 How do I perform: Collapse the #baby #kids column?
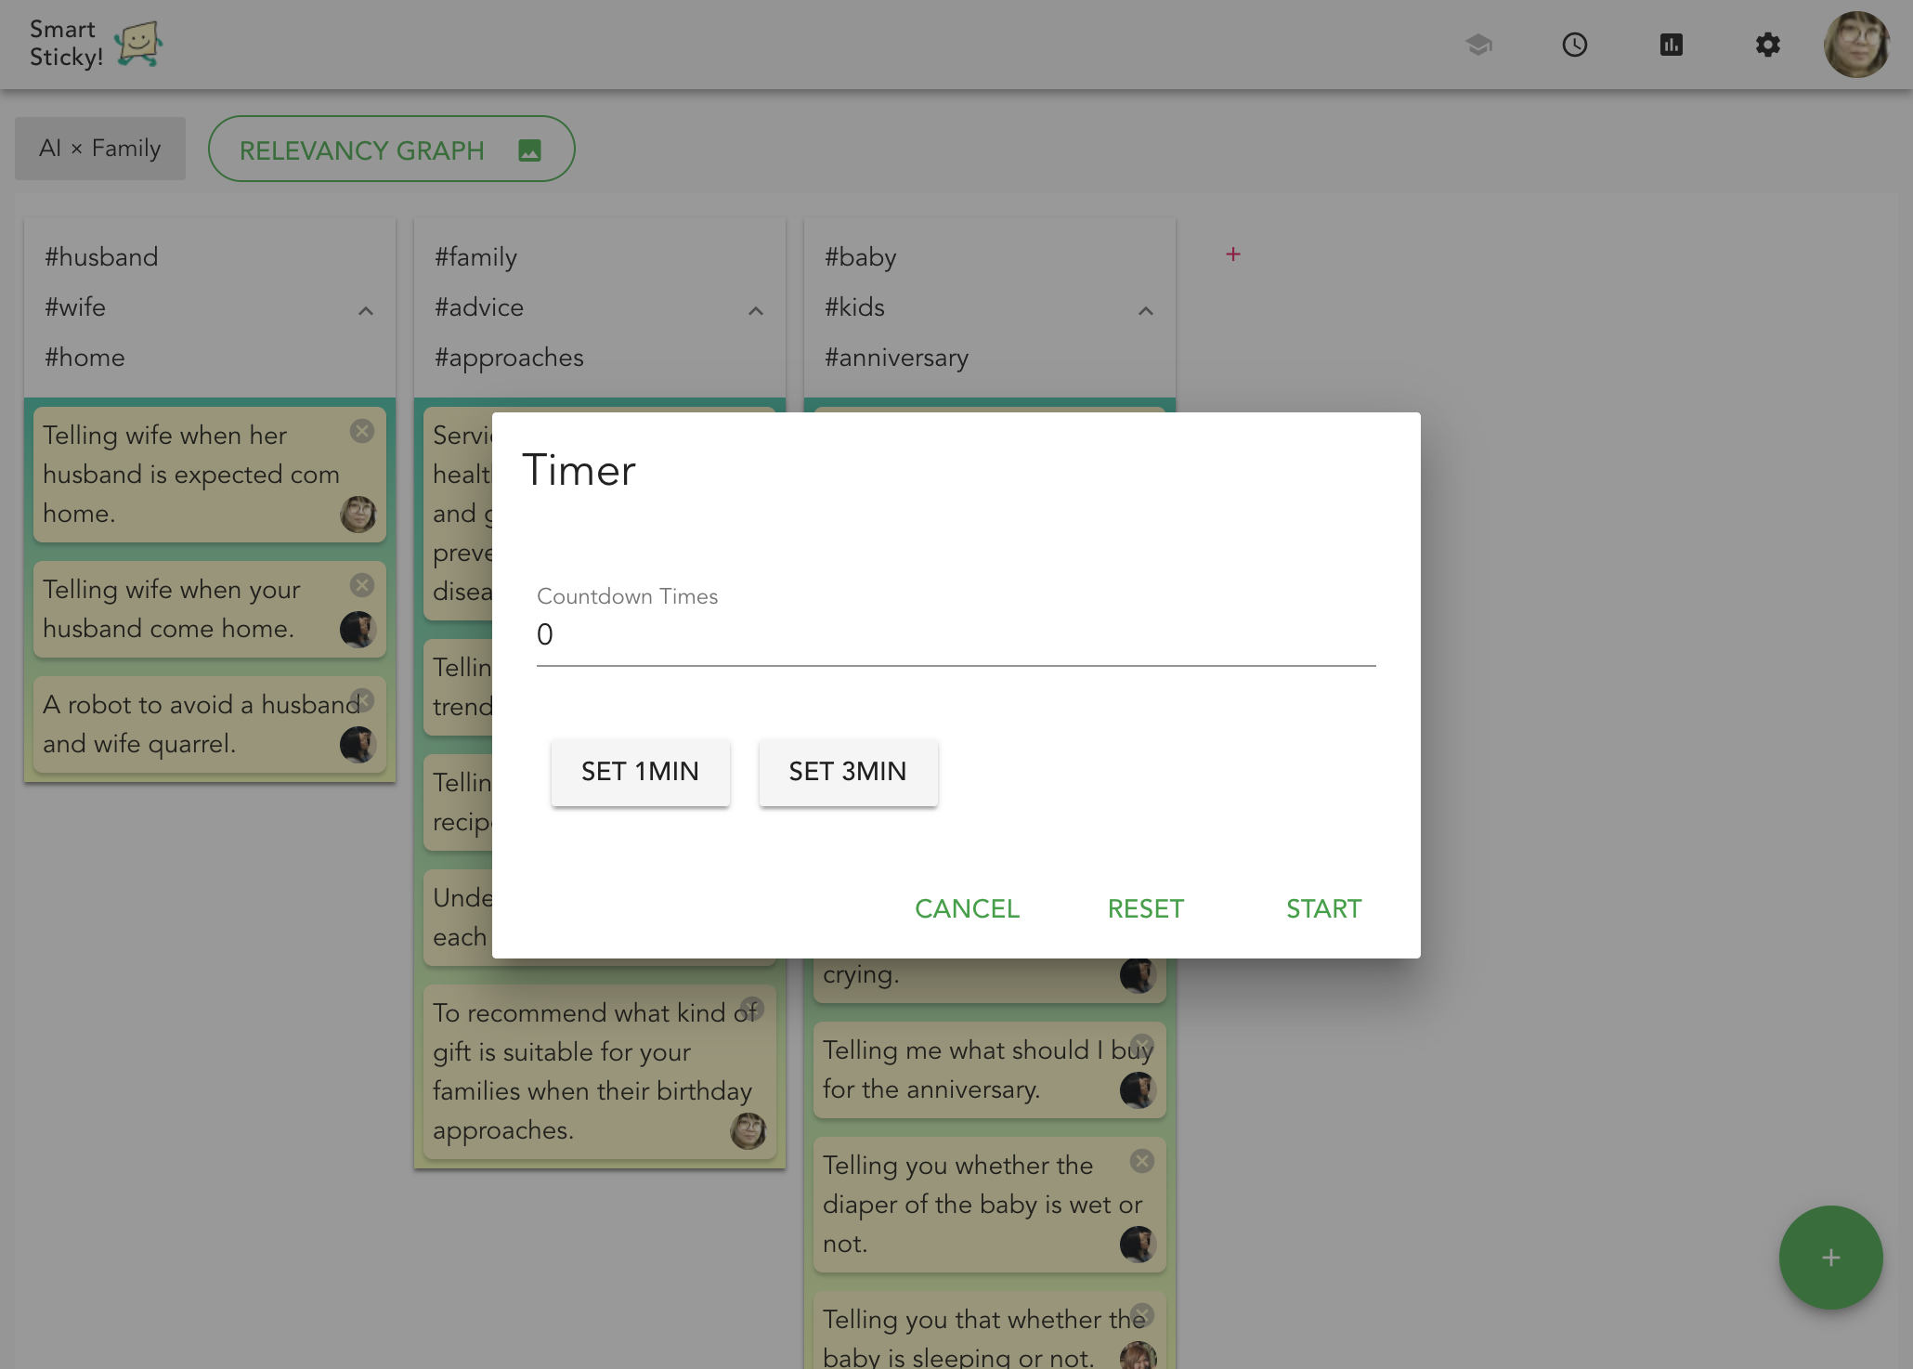(x=1146, y=311)
